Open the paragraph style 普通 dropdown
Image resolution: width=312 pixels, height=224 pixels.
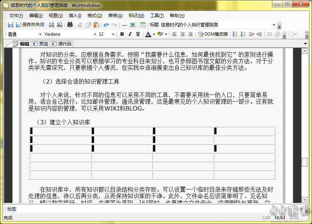click(x=40, y=34)
